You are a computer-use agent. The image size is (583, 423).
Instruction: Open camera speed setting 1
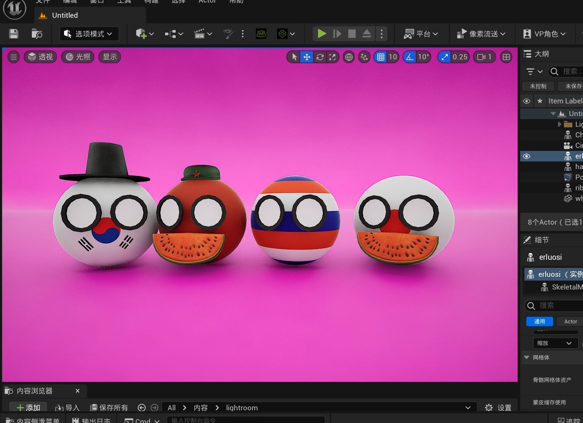pos(484,57)
